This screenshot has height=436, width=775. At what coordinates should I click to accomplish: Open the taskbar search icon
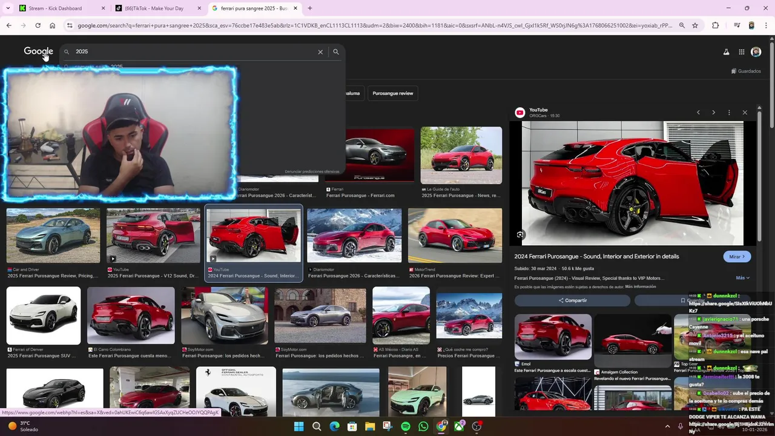click(317, 426)
